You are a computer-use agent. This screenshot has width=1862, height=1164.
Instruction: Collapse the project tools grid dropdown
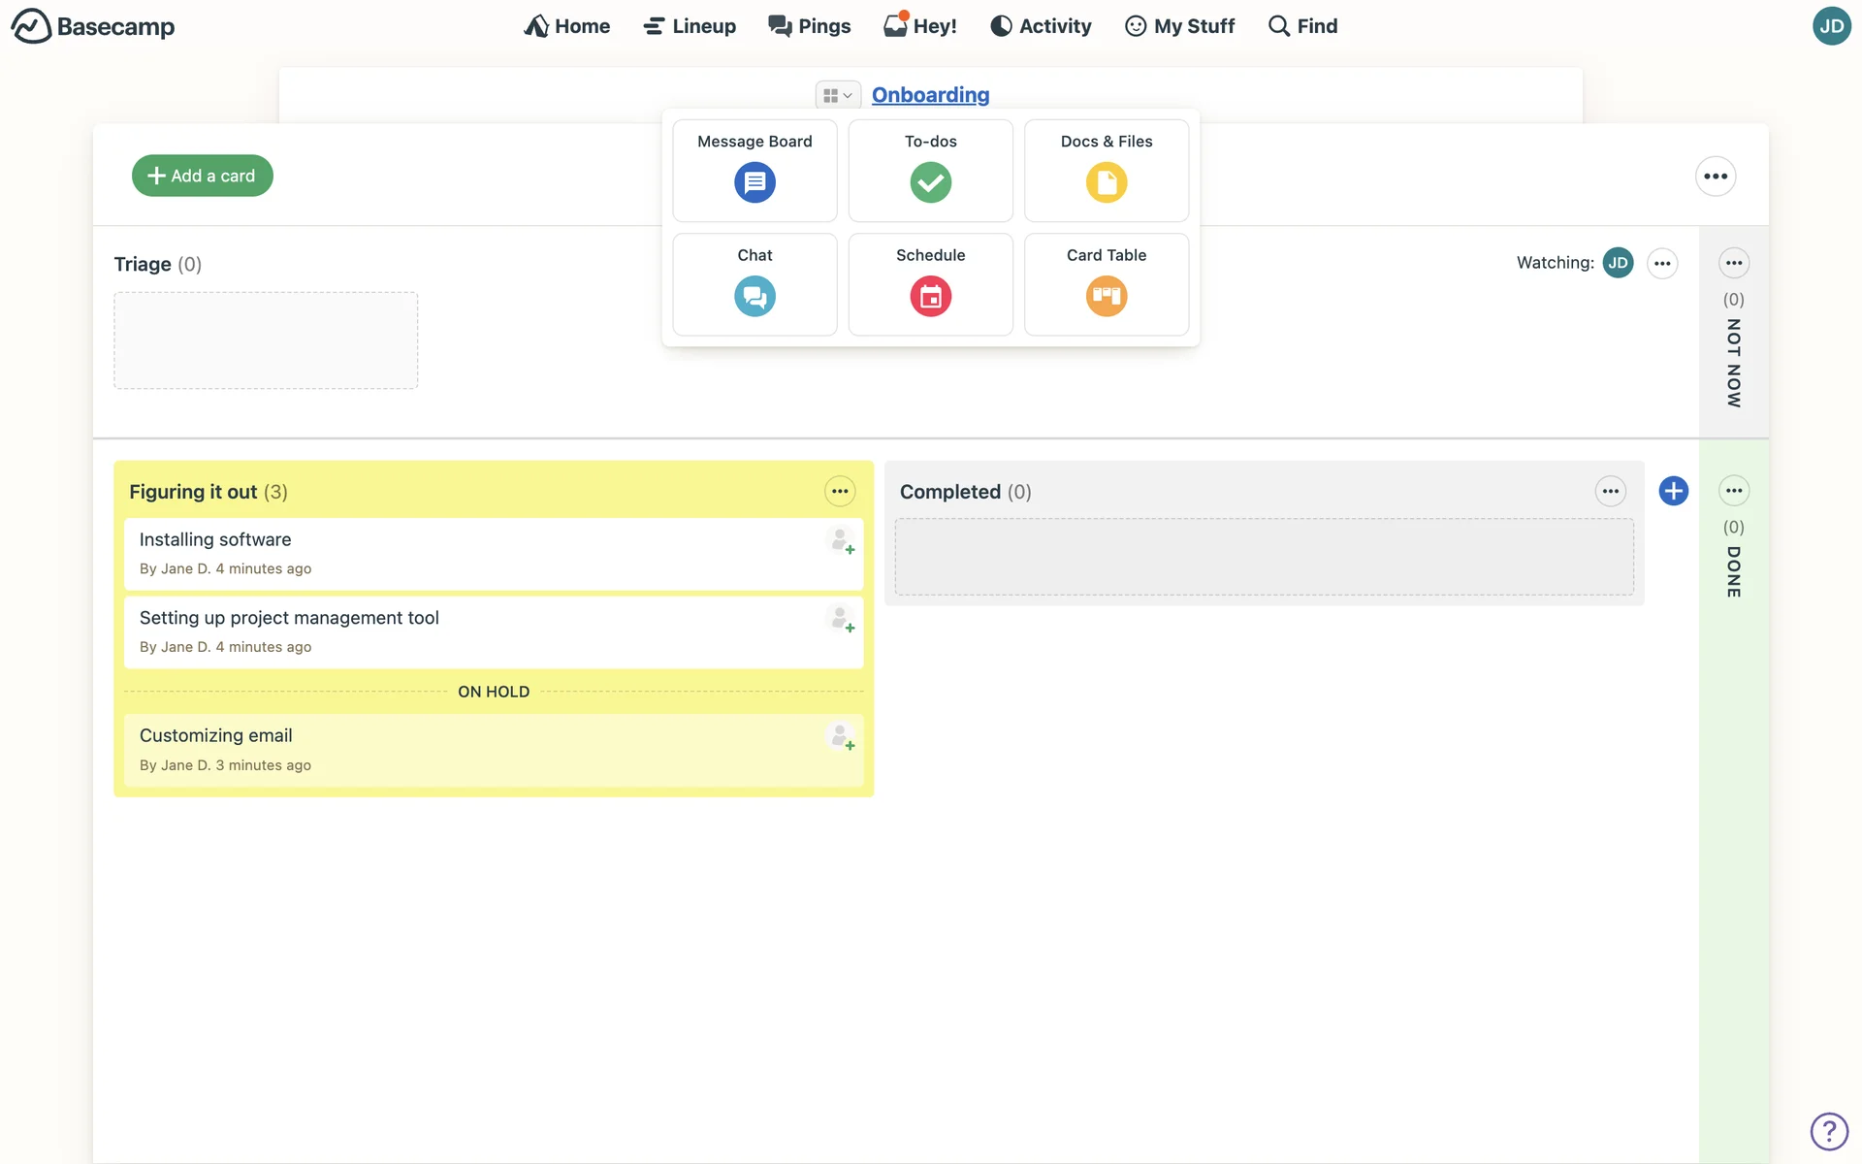[837, 95]
